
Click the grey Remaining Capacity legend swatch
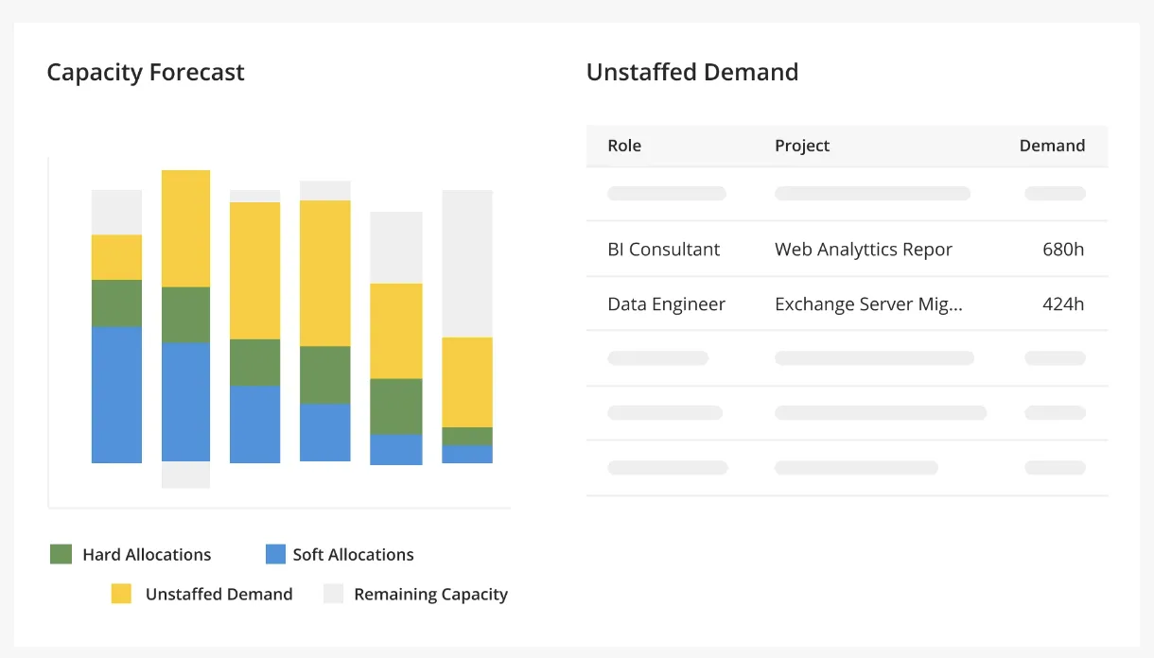(x=333, y=594)
